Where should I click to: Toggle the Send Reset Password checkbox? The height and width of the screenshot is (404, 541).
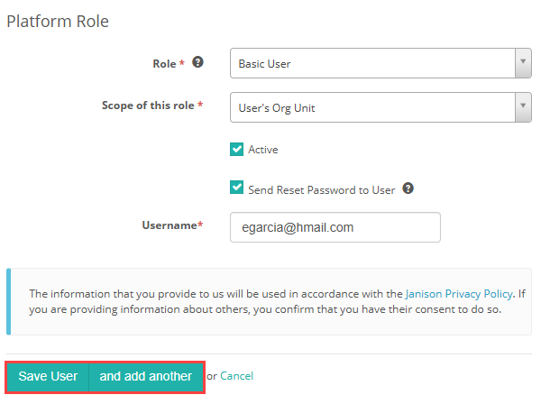tap(237, 188)
